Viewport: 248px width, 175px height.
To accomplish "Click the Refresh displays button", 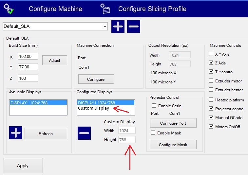I will (46, 133).
